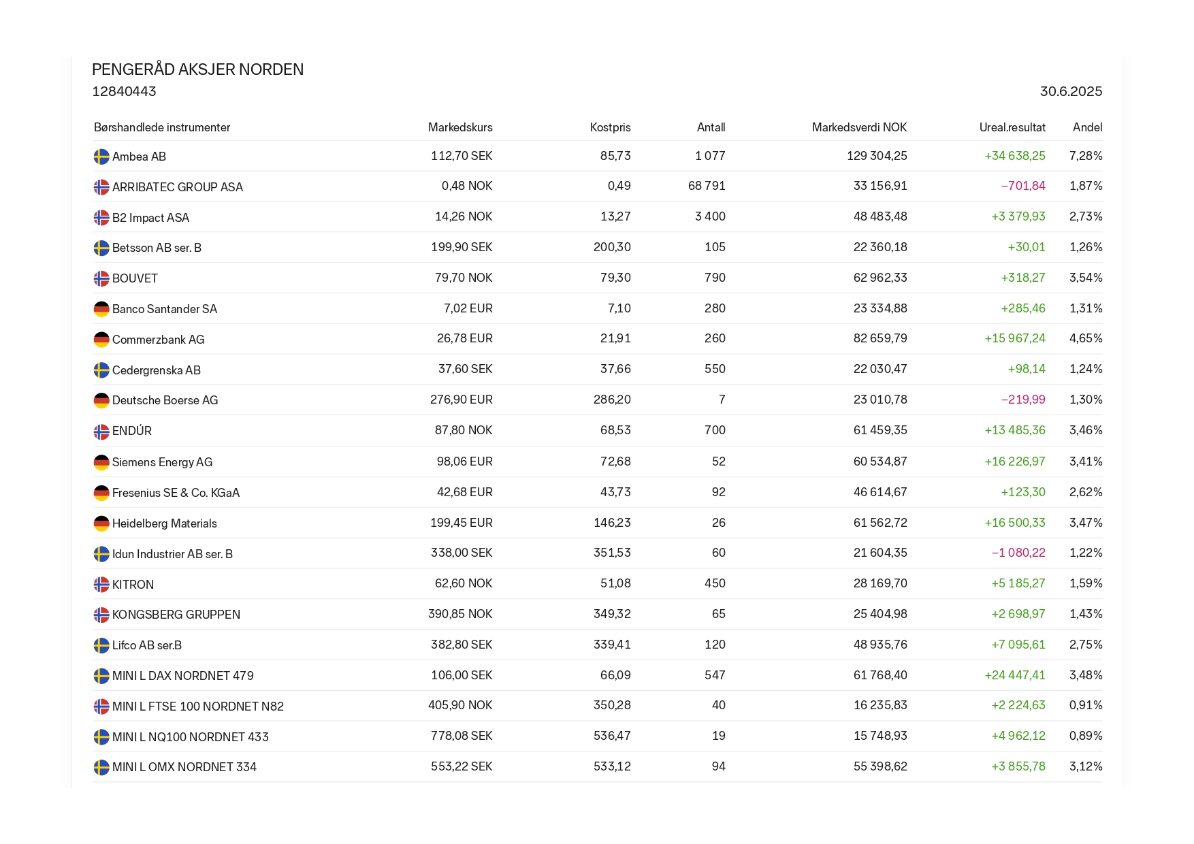Click the Swedish flag beside Idun Industrier AB ser. B

(101, 554)
